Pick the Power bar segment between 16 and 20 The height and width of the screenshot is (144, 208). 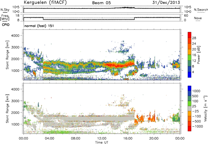(x=190, y=52)
